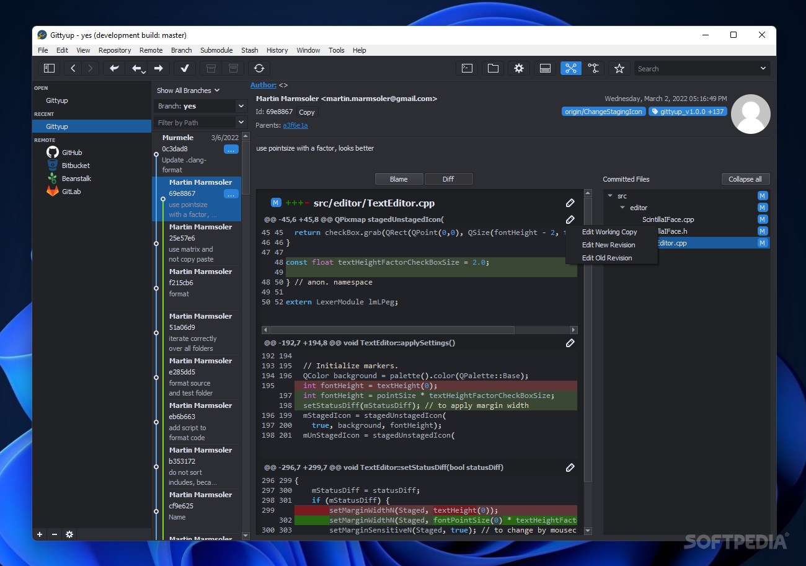
Task: Open the Submodule menu
Action: click(216, 50)
